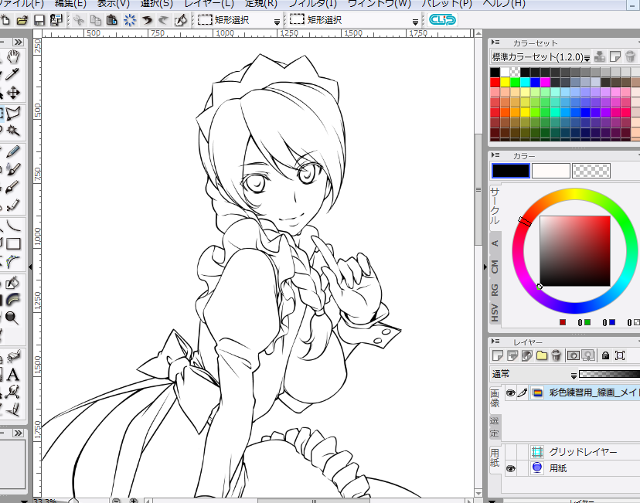Screen dimensions: 640x503
Task: Select the Polygon lasso selection tool
Action: pos(13,113)
